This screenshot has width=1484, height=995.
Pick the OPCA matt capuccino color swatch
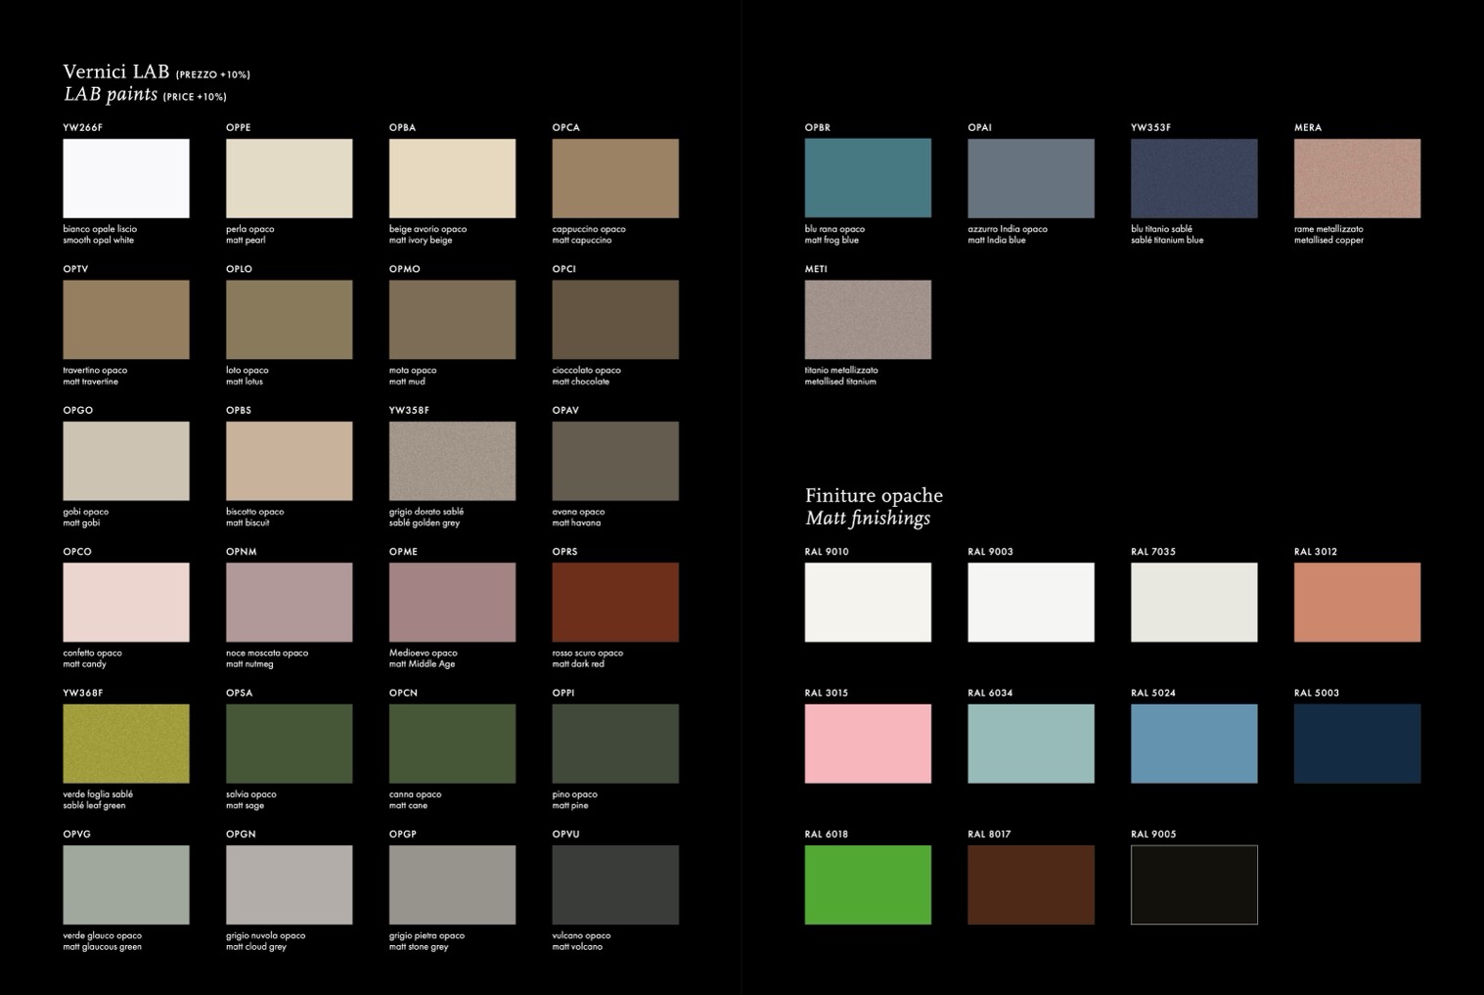tap(615, 178)
